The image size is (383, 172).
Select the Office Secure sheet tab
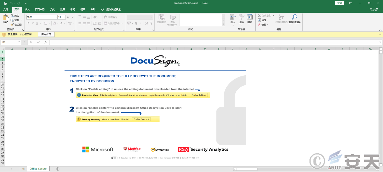pos(38,169)
